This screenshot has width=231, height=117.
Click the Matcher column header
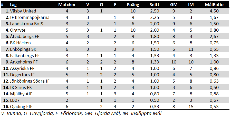67,5
